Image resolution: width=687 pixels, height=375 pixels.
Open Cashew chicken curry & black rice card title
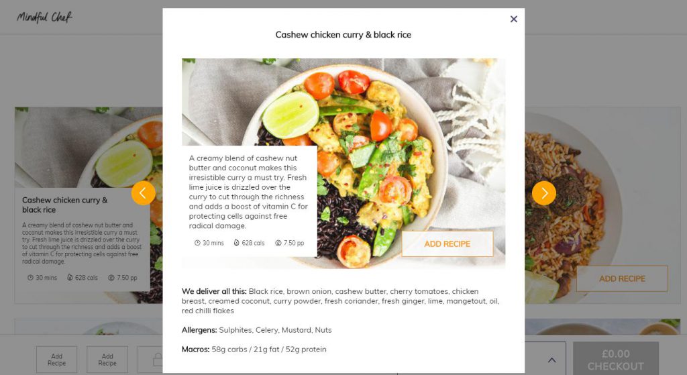tap(65, 205)
